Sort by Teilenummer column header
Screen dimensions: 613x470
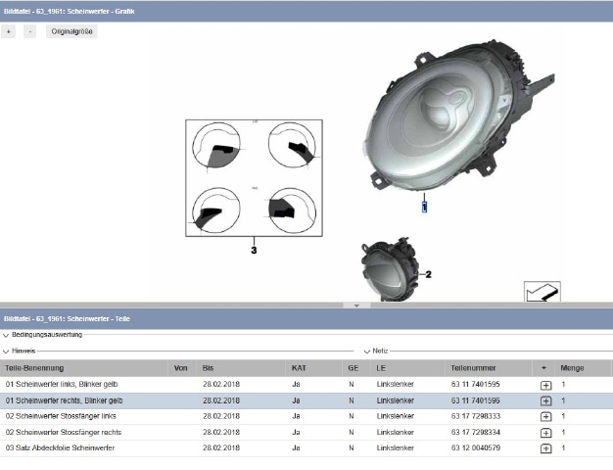(x=489, y=368)
